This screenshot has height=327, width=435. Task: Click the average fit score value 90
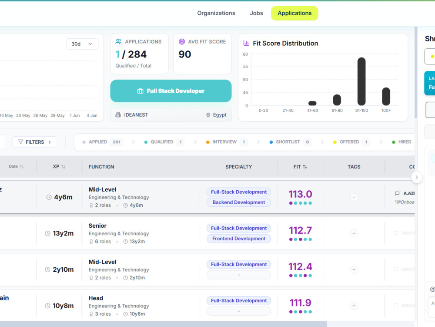pos(185,54)
